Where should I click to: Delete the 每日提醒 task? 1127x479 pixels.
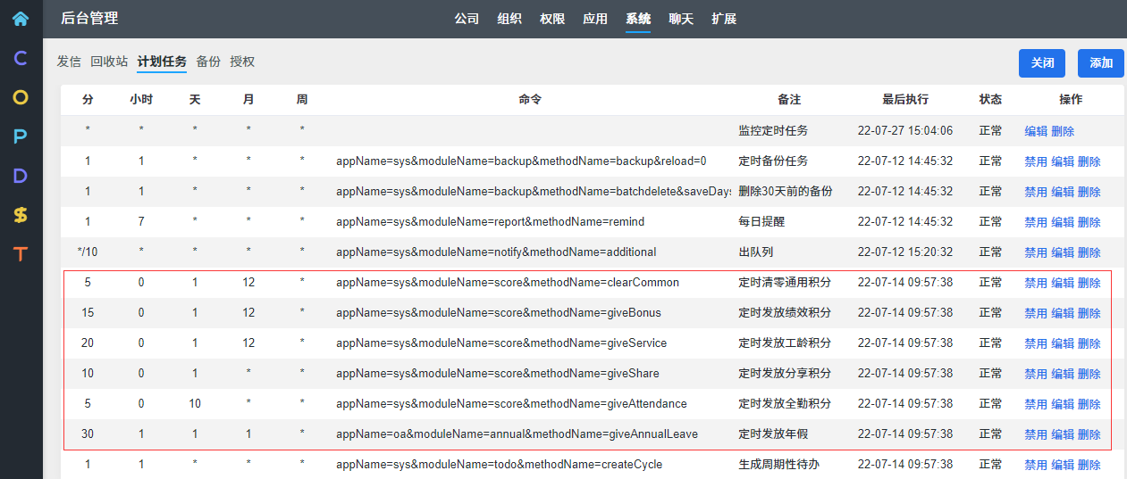tap(1089, 222)
